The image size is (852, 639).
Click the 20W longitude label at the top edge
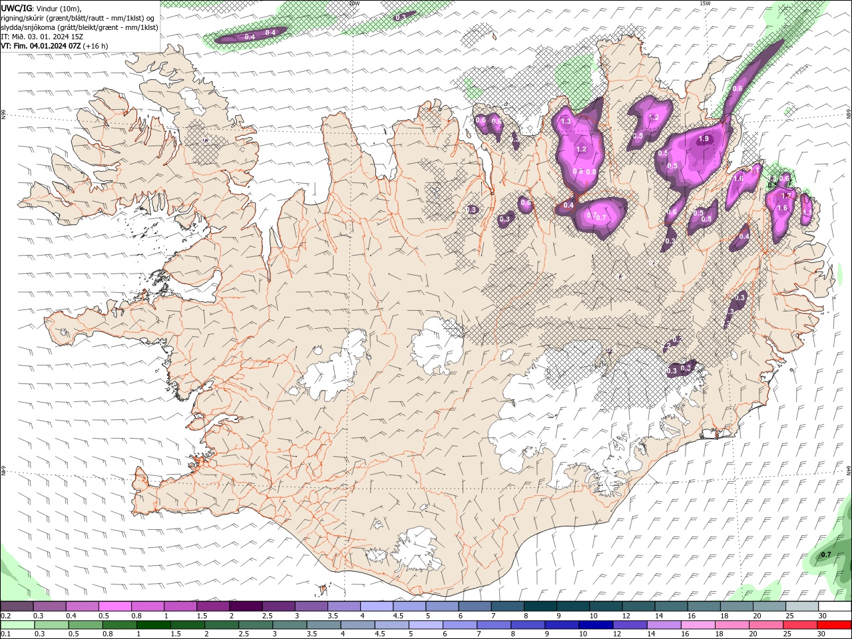[354, 3]
